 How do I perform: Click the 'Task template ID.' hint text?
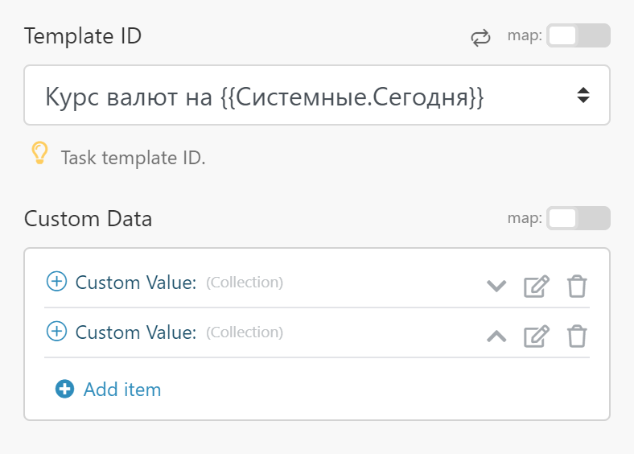tap(133, 158)
